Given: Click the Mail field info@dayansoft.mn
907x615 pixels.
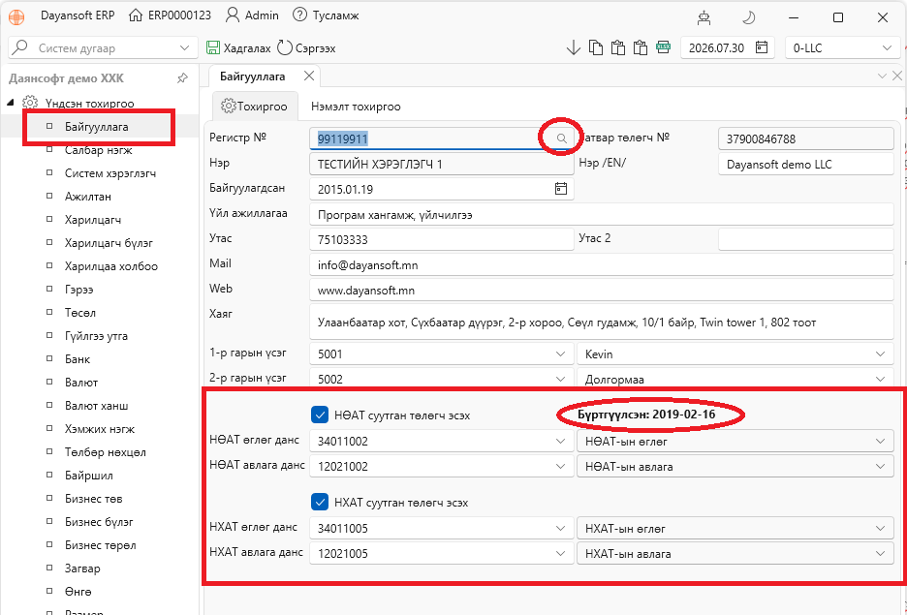Looking at the screenshot, I should coord(602,265).
